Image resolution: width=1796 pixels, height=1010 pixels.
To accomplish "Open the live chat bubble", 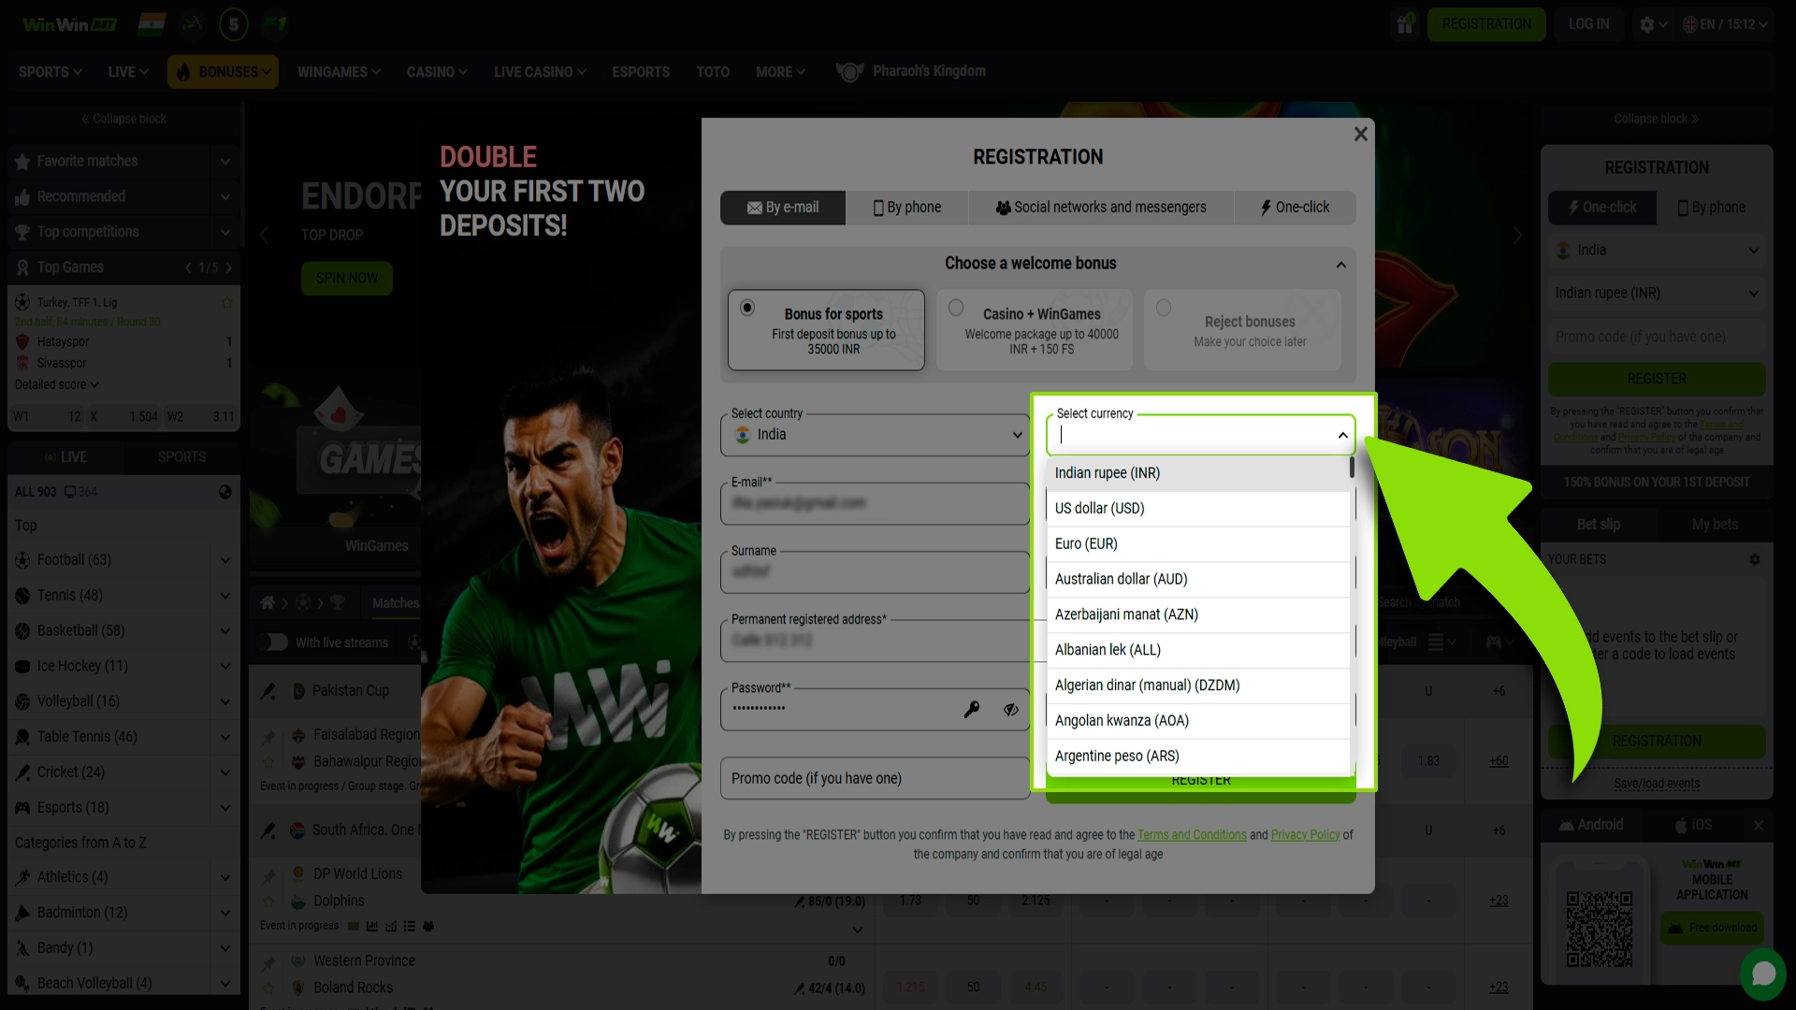I will 1763,974.
